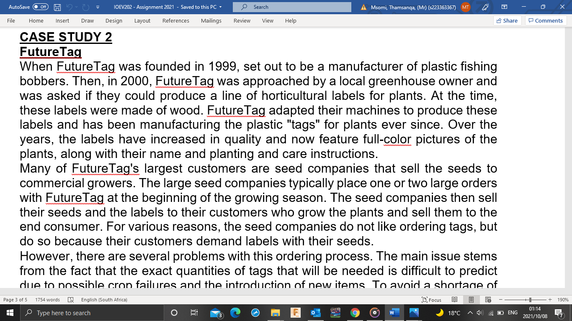Select Read Mode in the status bar
This screenshot has width=572, height=321.
(x=454, y=300)
